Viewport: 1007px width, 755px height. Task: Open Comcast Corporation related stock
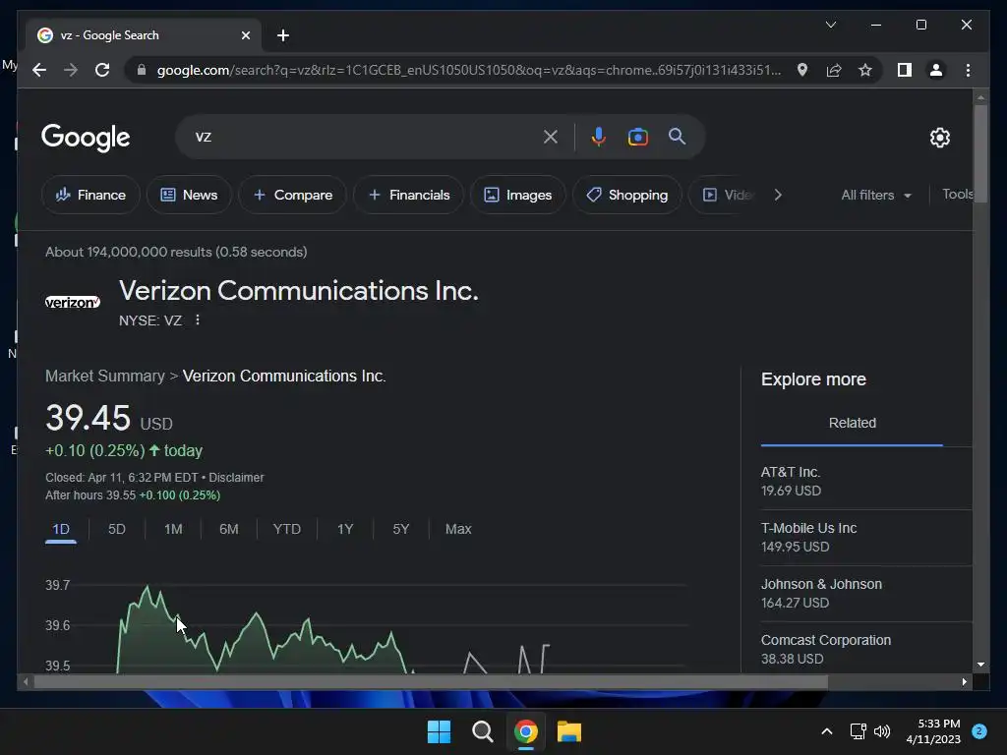[x=865, y=649]
